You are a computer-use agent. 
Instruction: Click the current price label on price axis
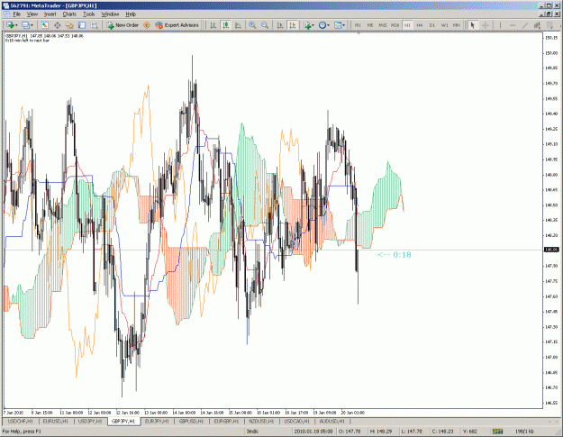[551, 250]
